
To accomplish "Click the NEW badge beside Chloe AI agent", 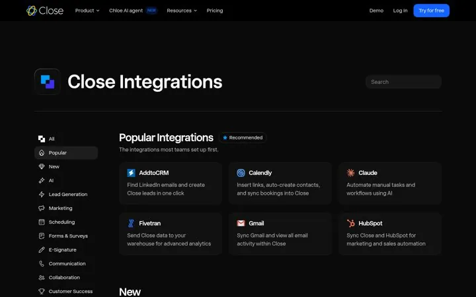I will pos(151,11).
